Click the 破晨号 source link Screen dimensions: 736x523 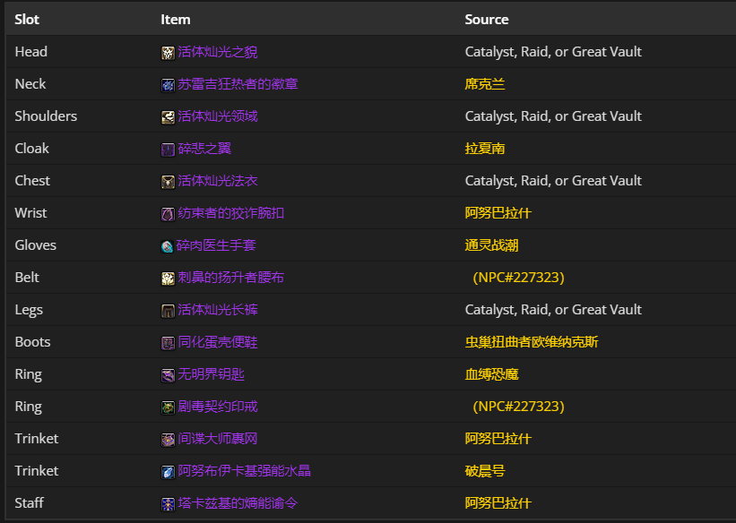point(486,471)
